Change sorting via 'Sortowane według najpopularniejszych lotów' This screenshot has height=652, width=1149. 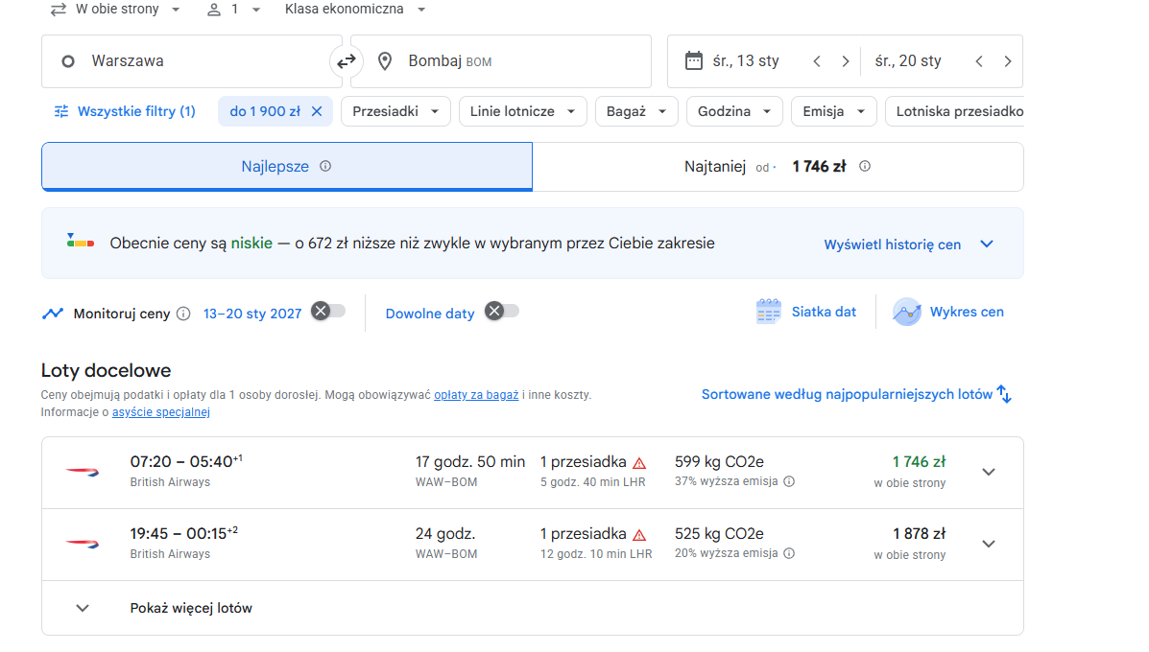click(856, 394)
